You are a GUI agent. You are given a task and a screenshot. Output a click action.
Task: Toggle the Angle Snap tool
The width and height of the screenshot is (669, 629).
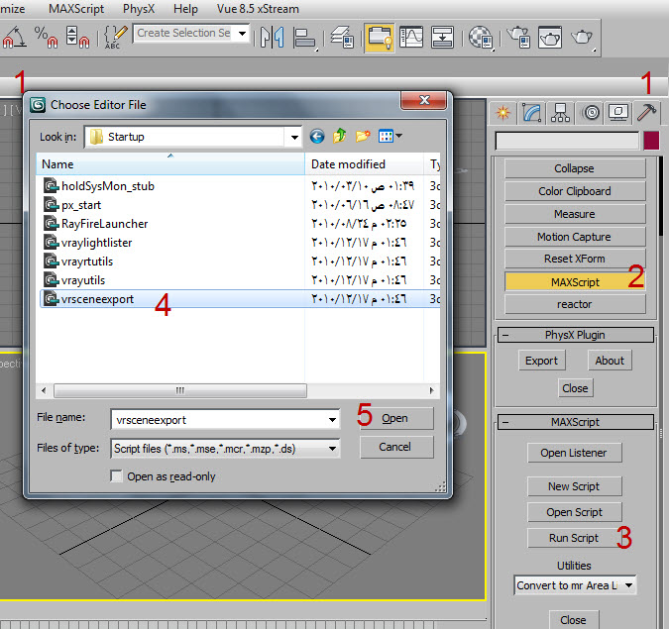pyautogui.click(x=14, y=37)
